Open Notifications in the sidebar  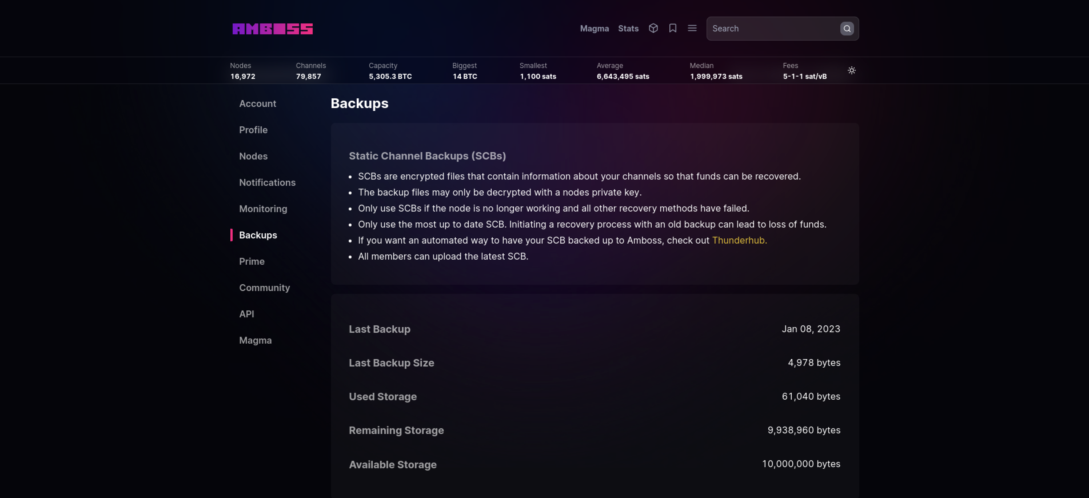coord(267,183)
